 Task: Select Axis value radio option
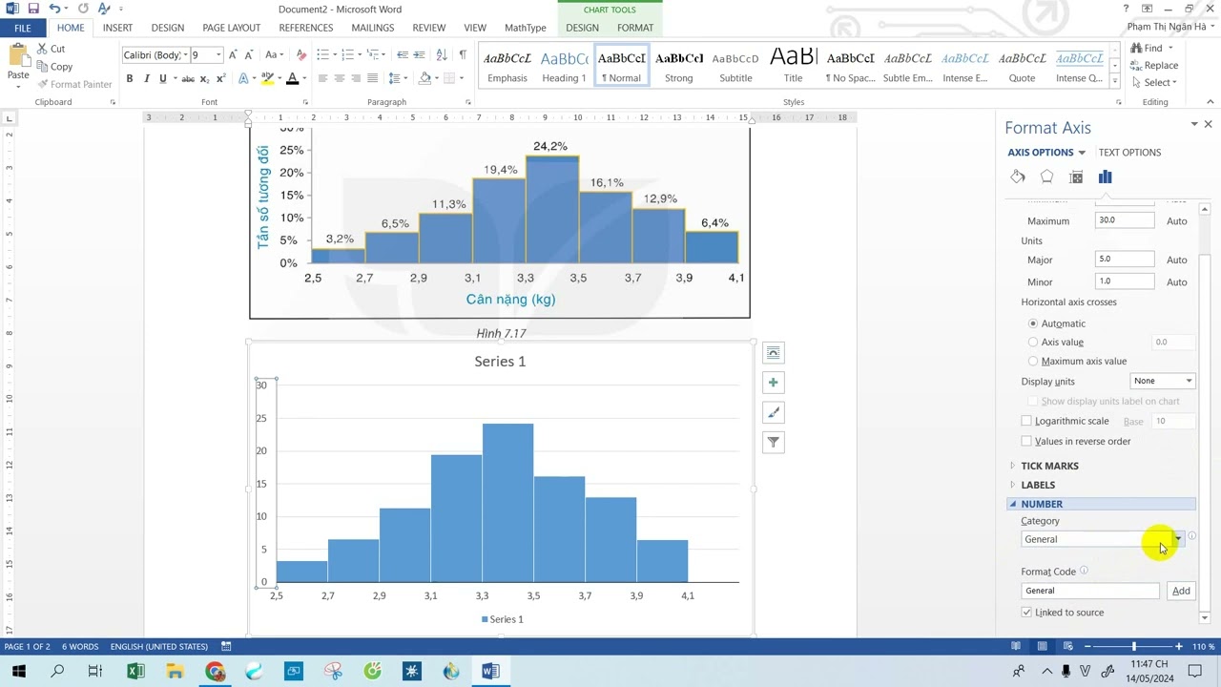[1033, 342]
